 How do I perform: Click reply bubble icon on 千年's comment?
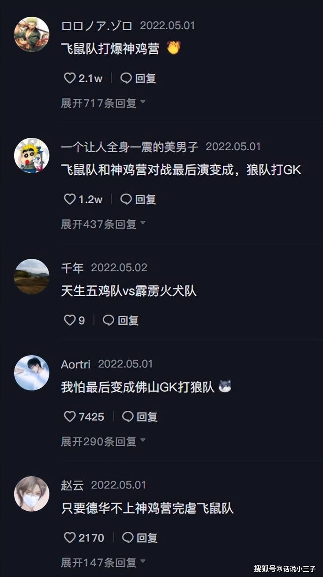[x=109, y=320]
